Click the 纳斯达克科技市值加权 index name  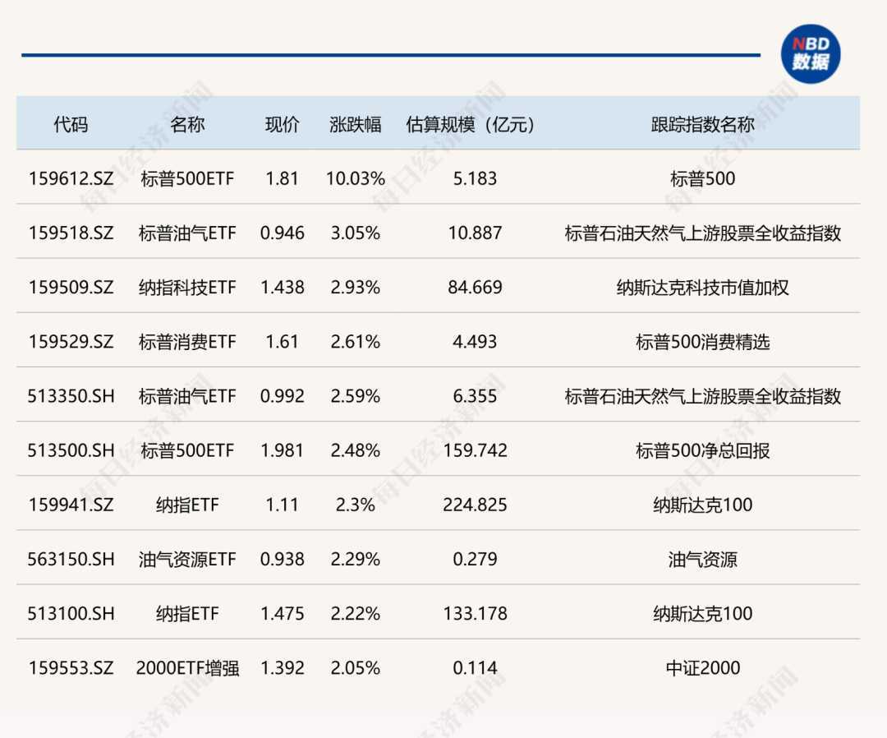(x=702, y=288)
